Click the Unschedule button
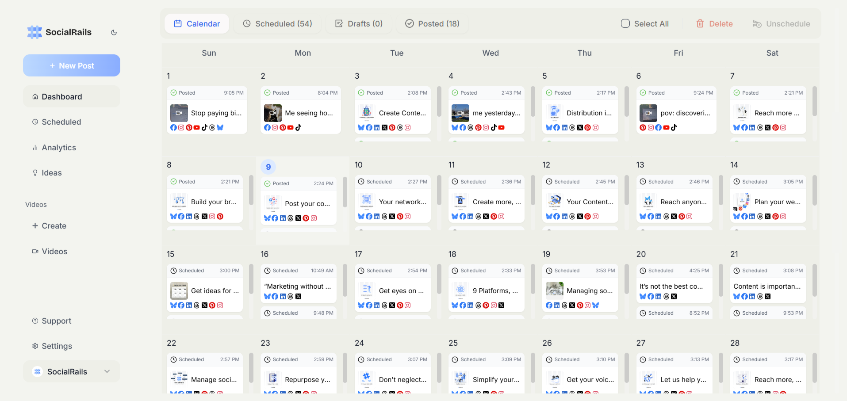The height and width of the screenshot is (401, 847). (x=782, y=23)
